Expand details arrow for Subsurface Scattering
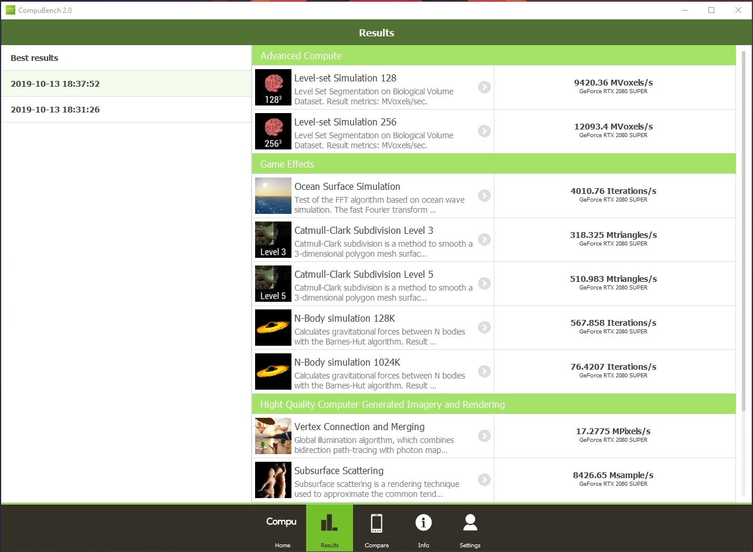 click(x=484, y=480)
